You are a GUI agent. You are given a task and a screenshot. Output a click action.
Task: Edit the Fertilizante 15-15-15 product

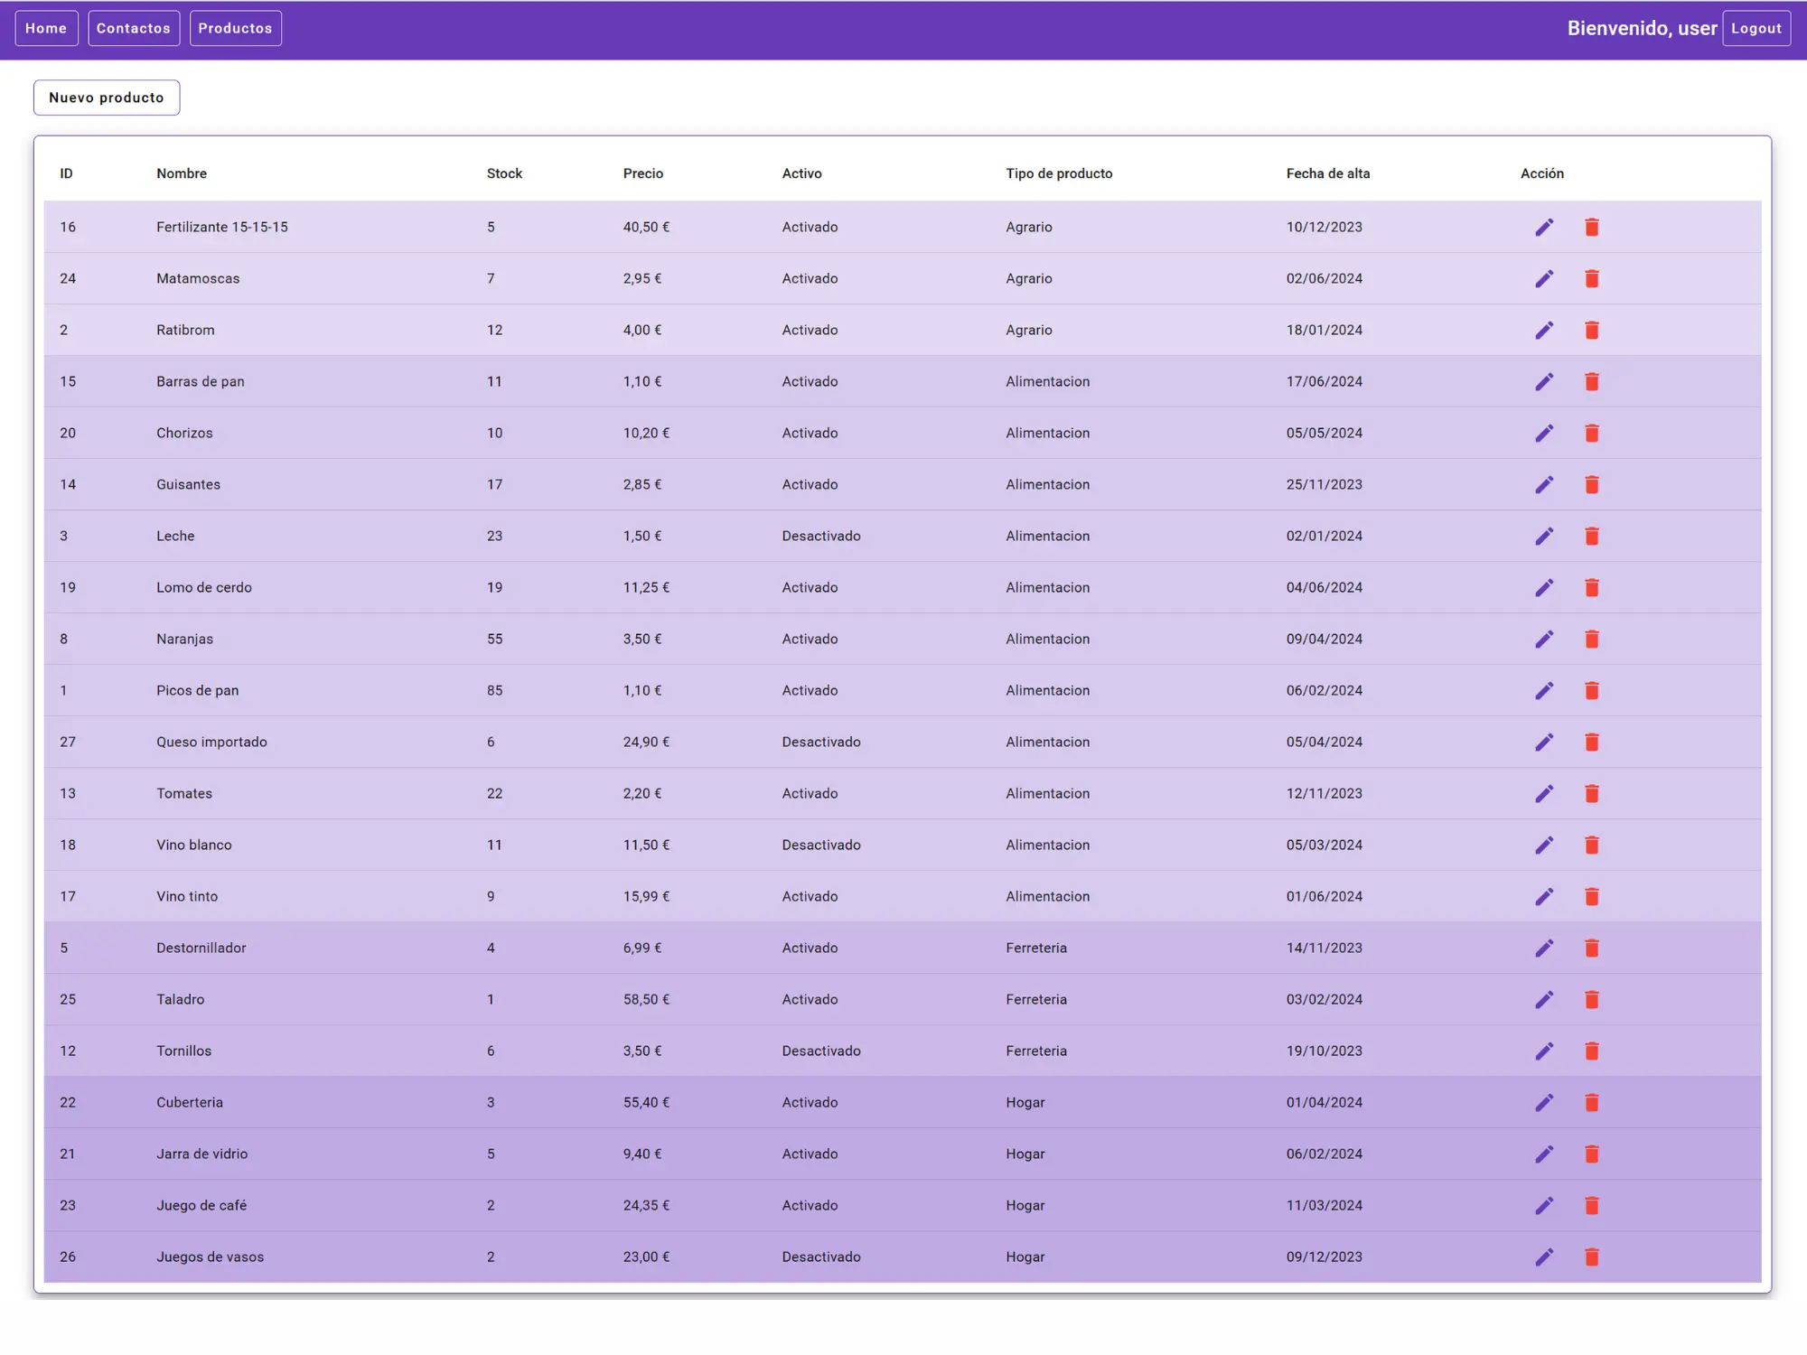point(1544,227)
